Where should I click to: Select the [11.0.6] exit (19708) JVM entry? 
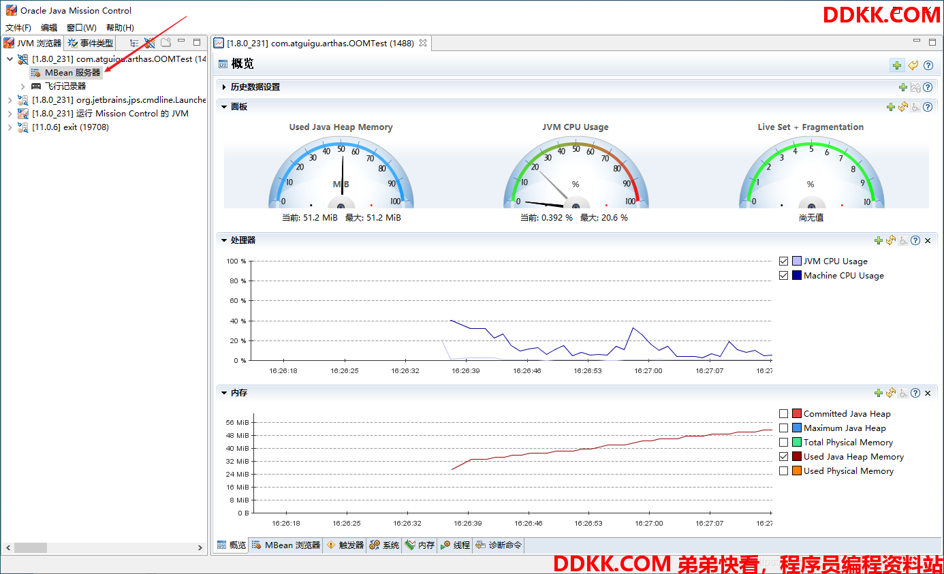63,127
